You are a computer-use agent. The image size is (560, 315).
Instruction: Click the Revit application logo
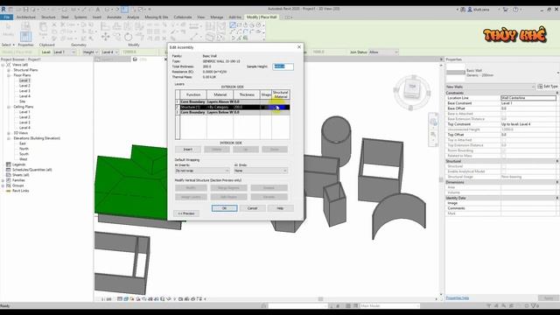point(3,10)
